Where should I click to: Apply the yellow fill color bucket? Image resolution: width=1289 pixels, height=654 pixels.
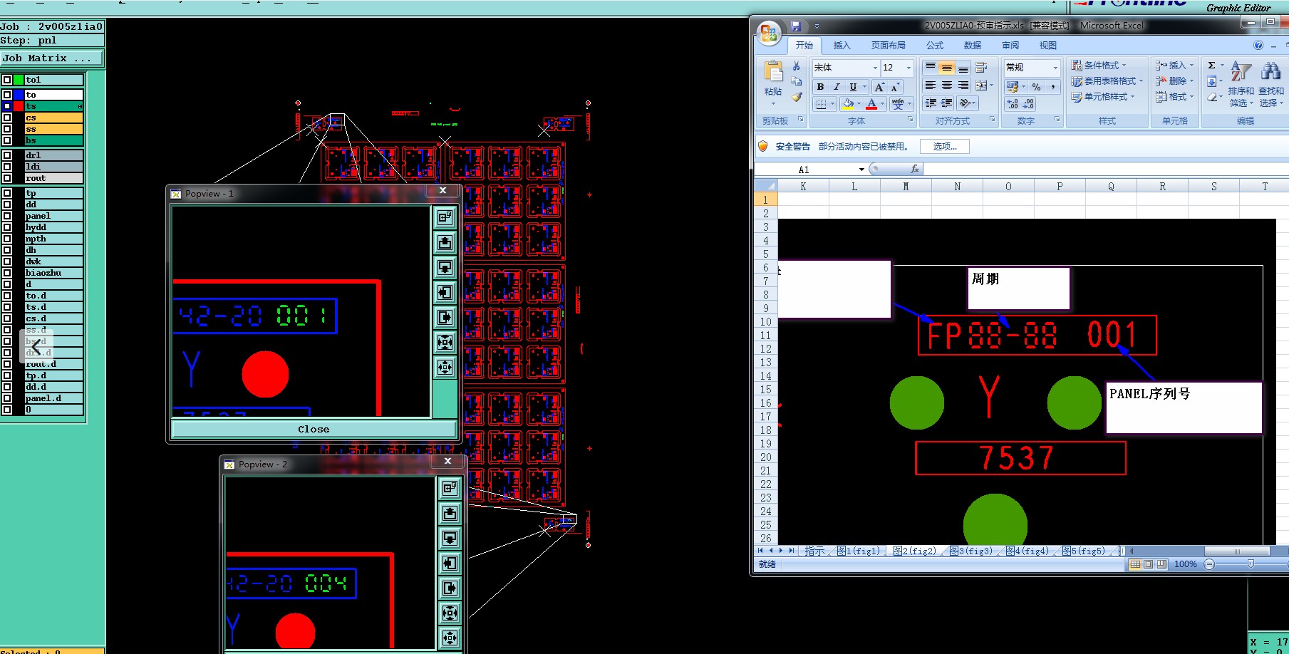pos(848,104)
